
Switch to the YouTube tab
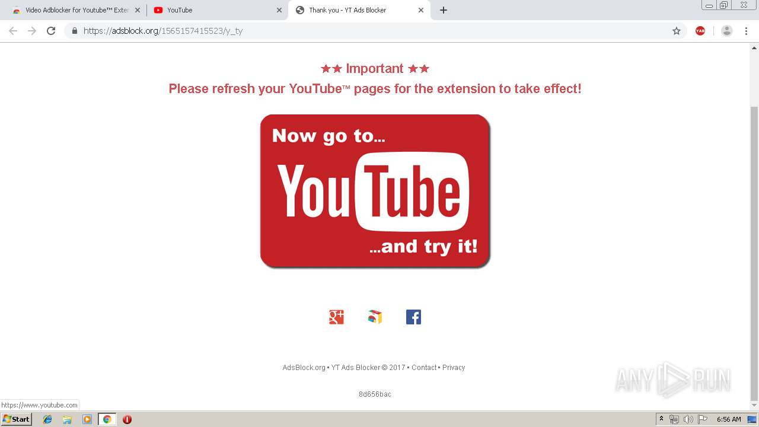(x=217, y=10)
